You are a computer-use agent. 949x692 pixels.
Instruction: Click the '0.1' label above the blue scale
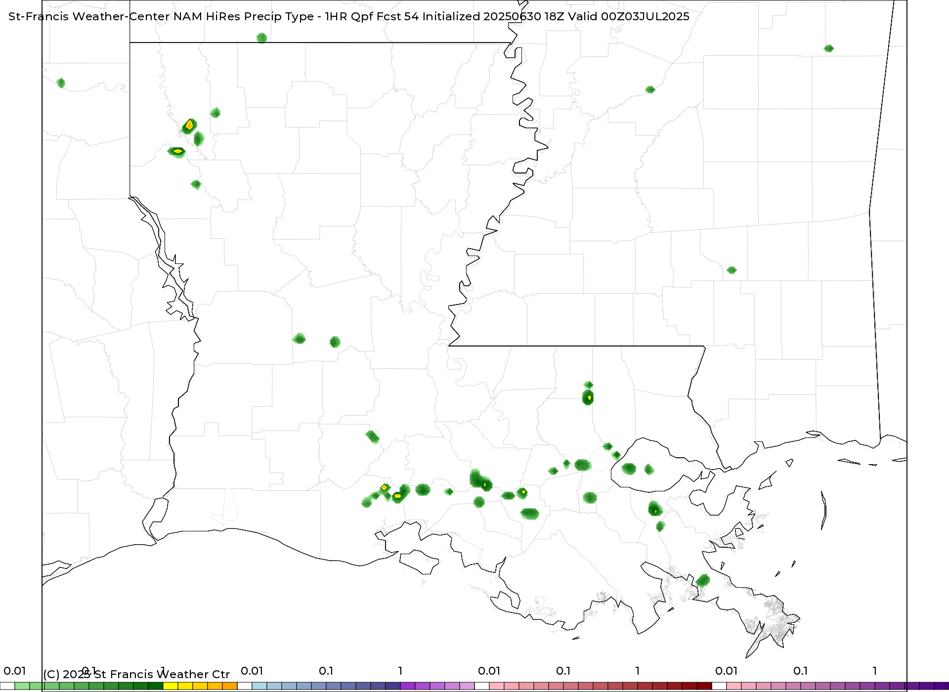(x=326, y=671)
